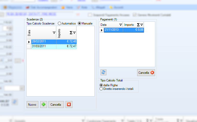Choose the dalle Righe totals option

(101, 85)
